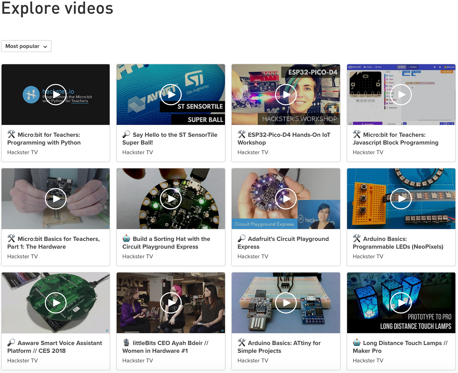Click the microphone icon beside littleBits CEO title
This screenshot has height=373, width=458.
point(126,342)
